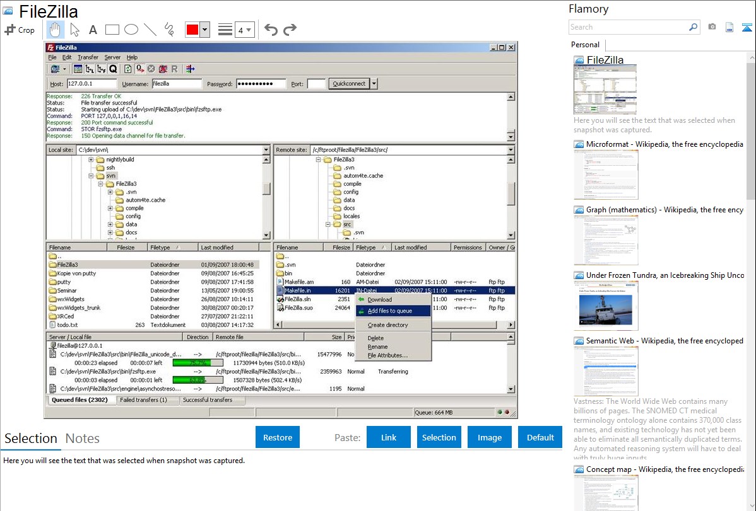Screen dimensions: 756x511
Task: Click FileZilla reconnect R icon
Action: click(x=175, y=69)
